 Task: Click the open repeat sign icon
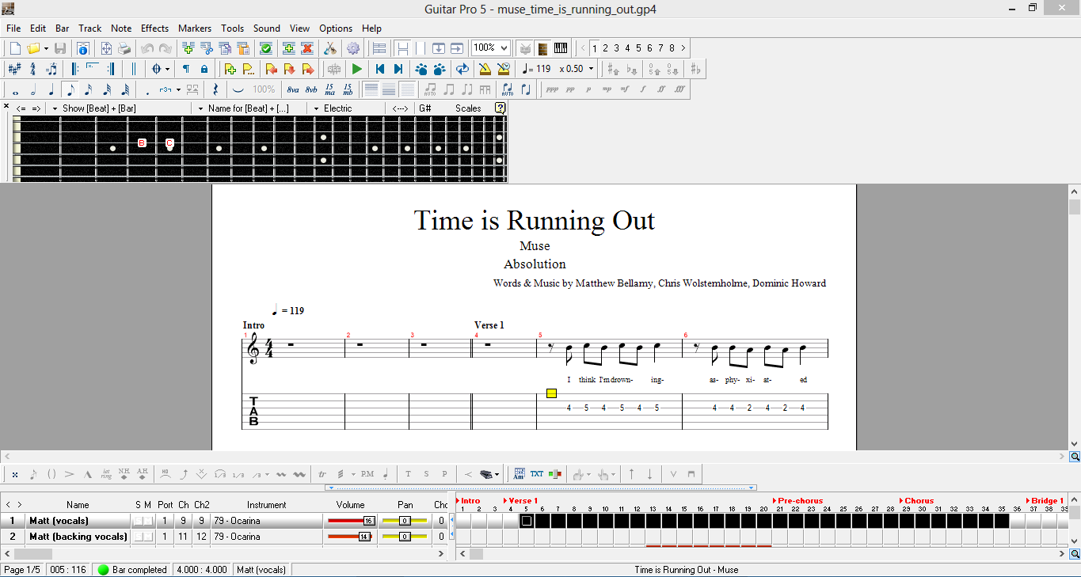74,69
